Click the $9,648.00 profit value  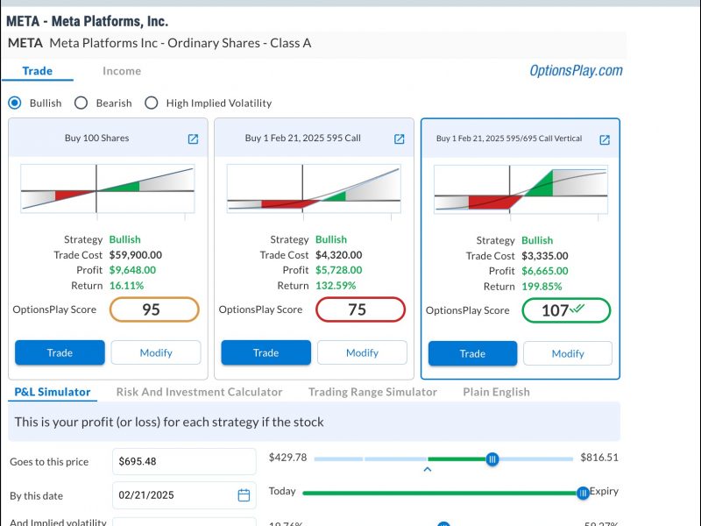point(133,270)
